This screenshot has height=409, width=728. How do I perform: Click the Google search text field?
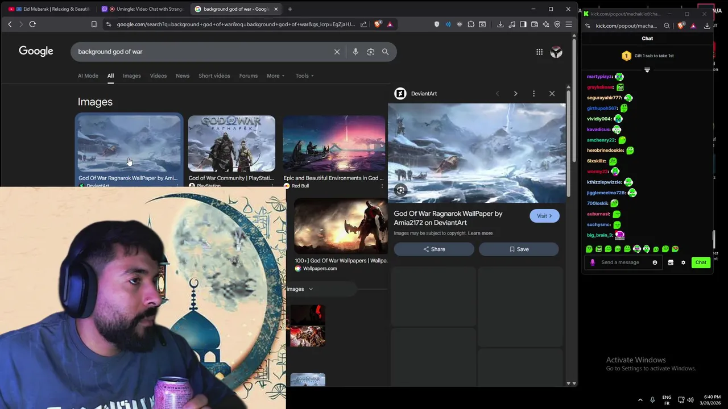click(x=204, y=52)
